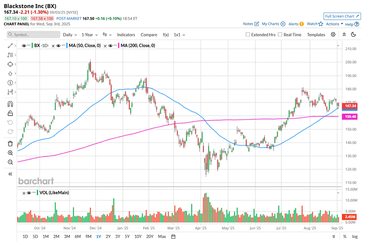
Task: Open chart type candlestick selector
Action: 107,35
